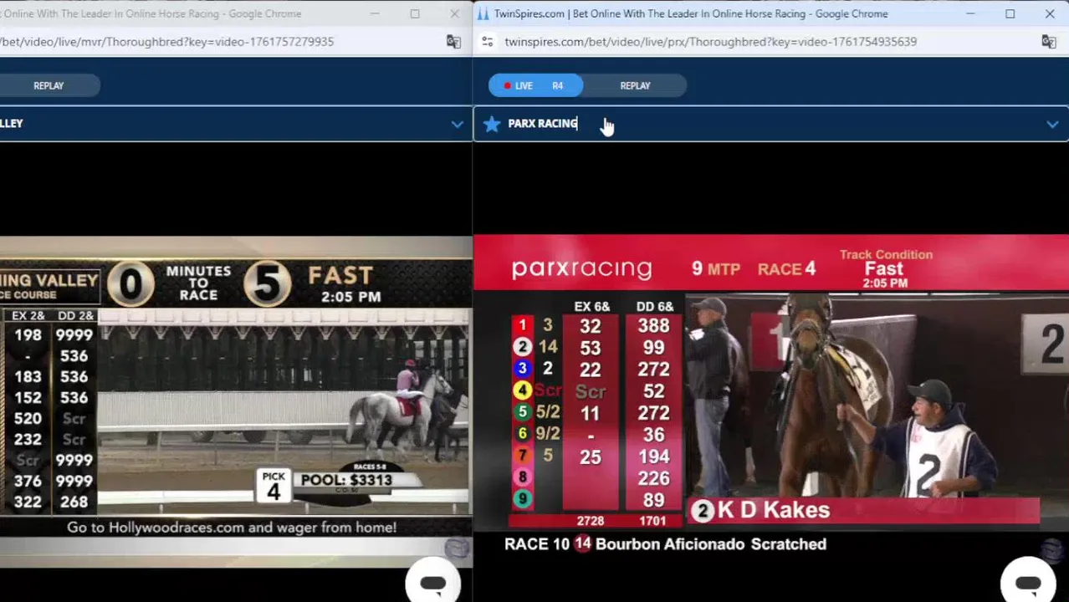
Task: Click the TwinSpires favicon in right title bar
Action: tap(483, 13)
